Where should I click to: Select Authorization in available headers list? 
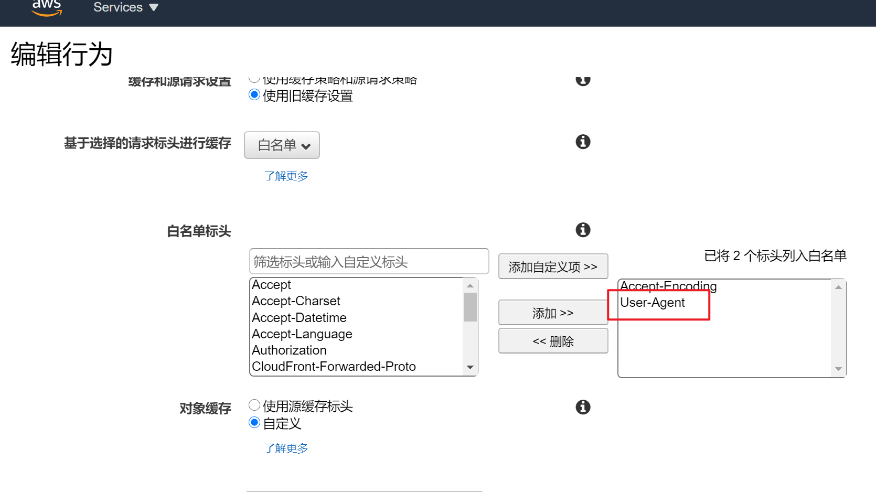pos(289,350)
